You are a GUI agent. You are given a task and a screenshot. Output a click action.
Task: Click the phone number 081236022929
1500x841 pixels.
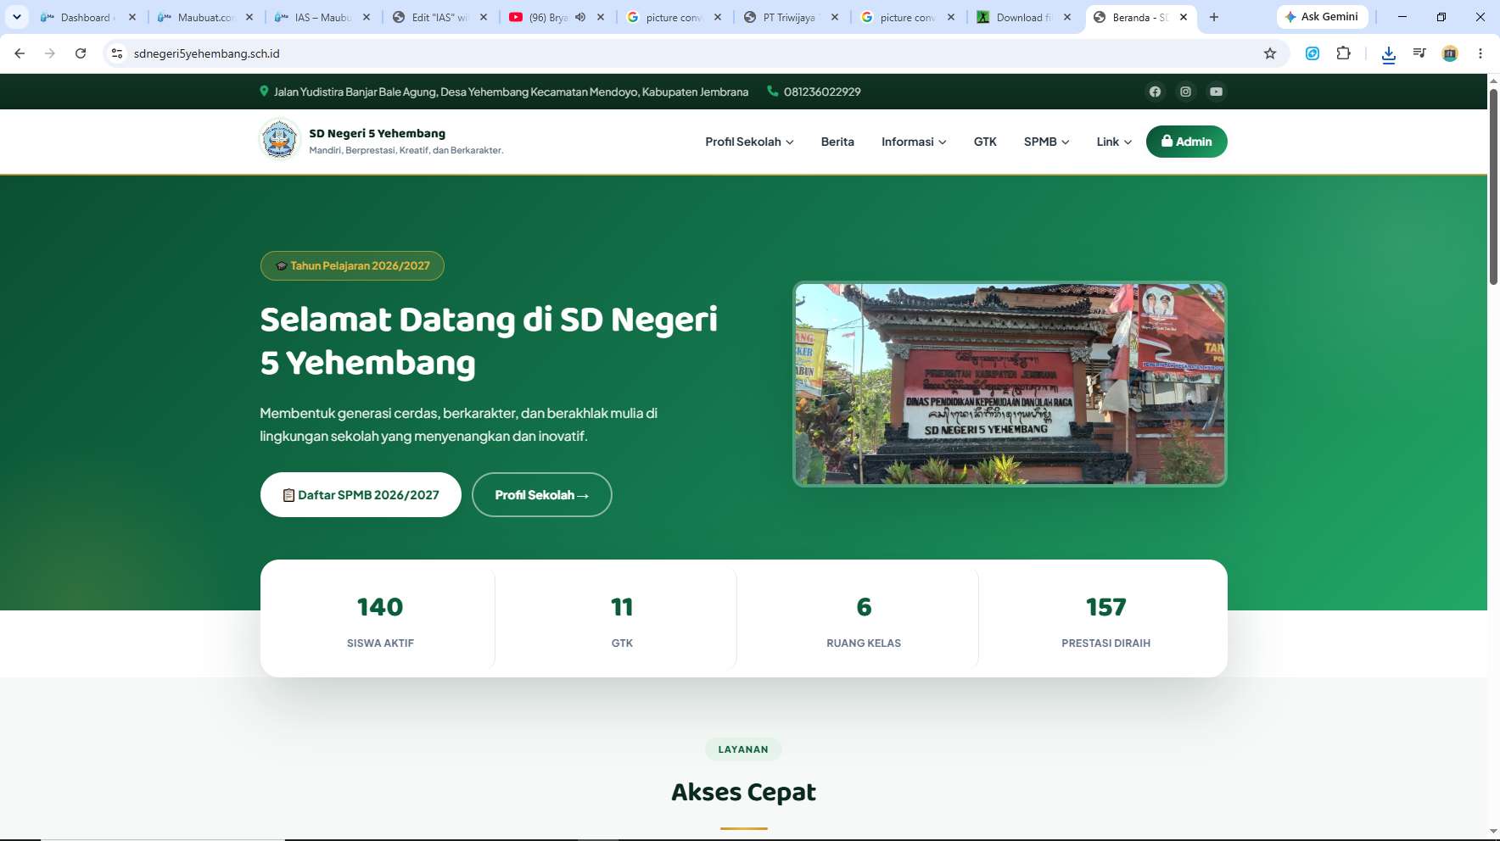(x=822, y=92)
